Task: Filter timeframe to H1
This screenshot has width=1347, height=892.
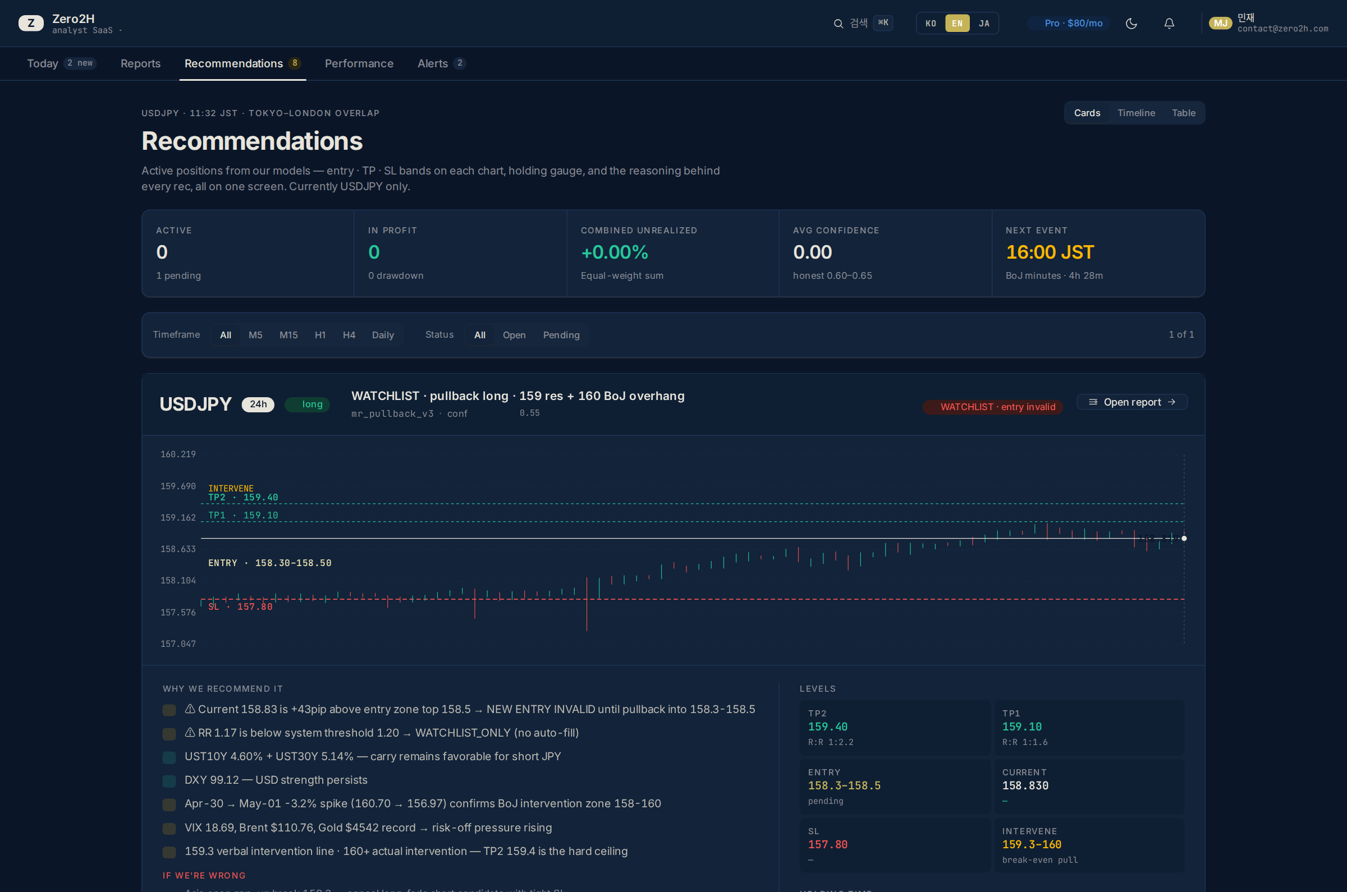Action: (320, 335)
